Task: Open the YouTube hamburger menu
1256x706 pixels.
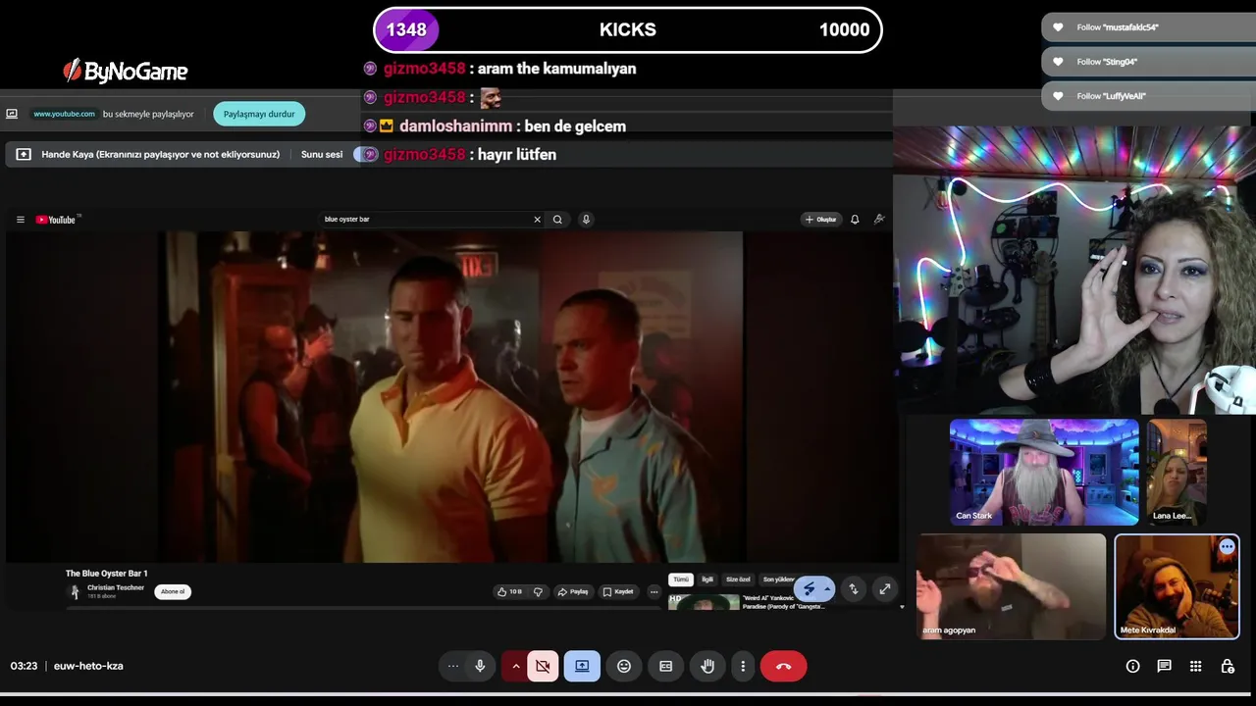Action: pos(20,220)
